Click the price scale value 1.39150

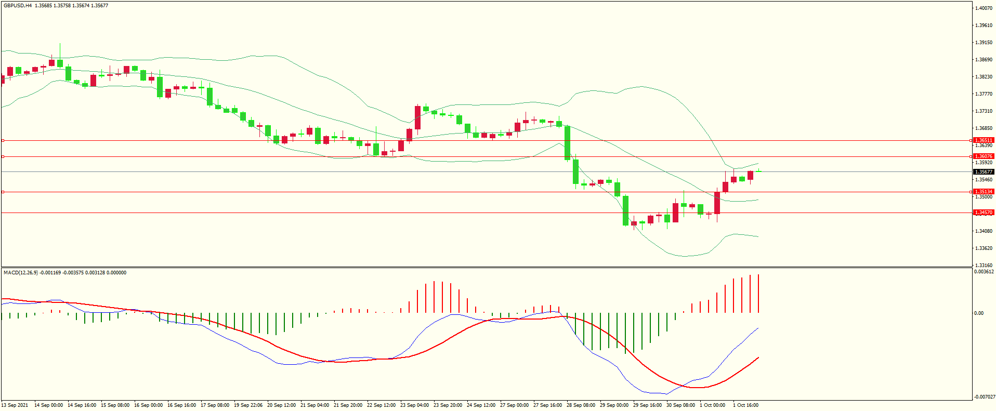(984, 43)
